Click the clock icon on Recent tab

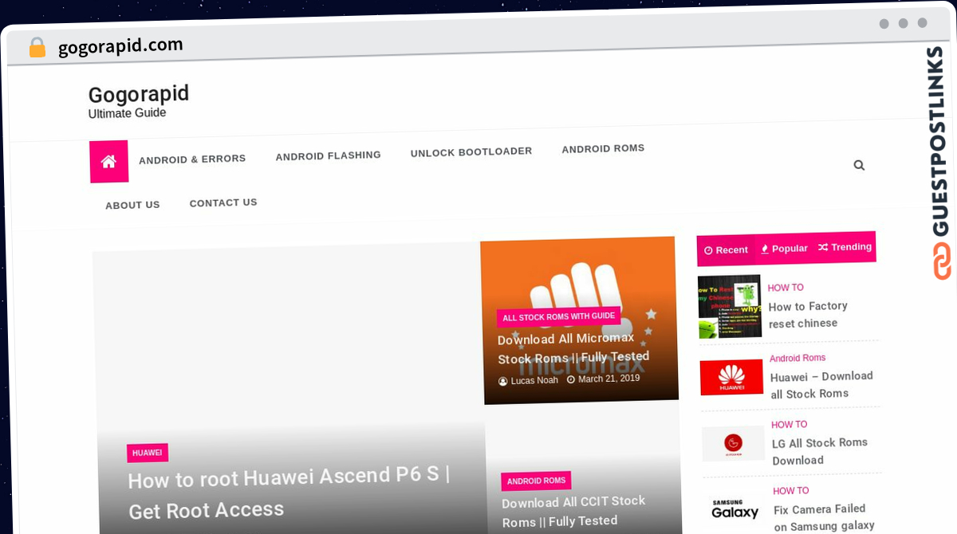(x=708, y=250)
